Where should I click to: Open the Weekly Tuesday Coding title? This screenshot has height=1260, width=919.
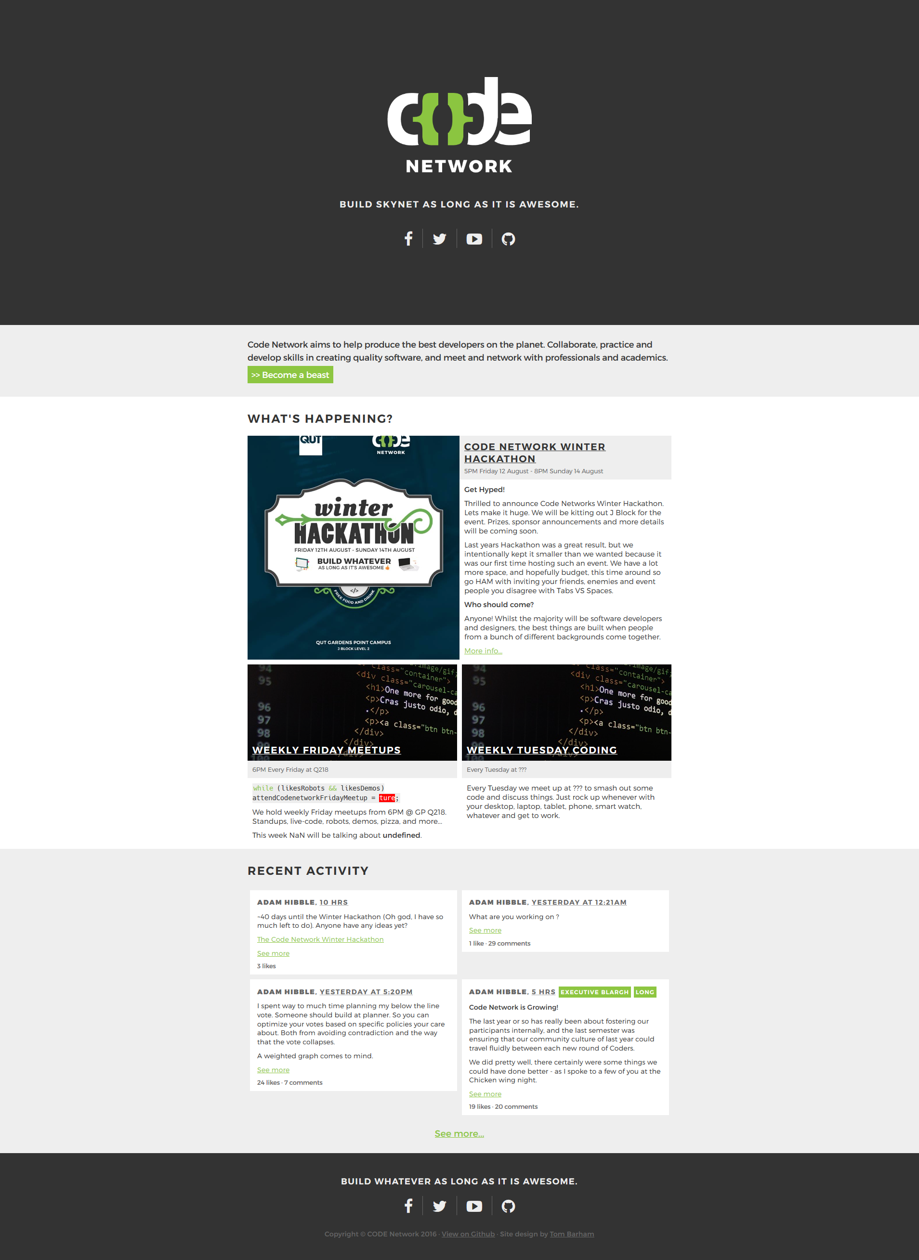pyautogui.click(x=541, y=750)
